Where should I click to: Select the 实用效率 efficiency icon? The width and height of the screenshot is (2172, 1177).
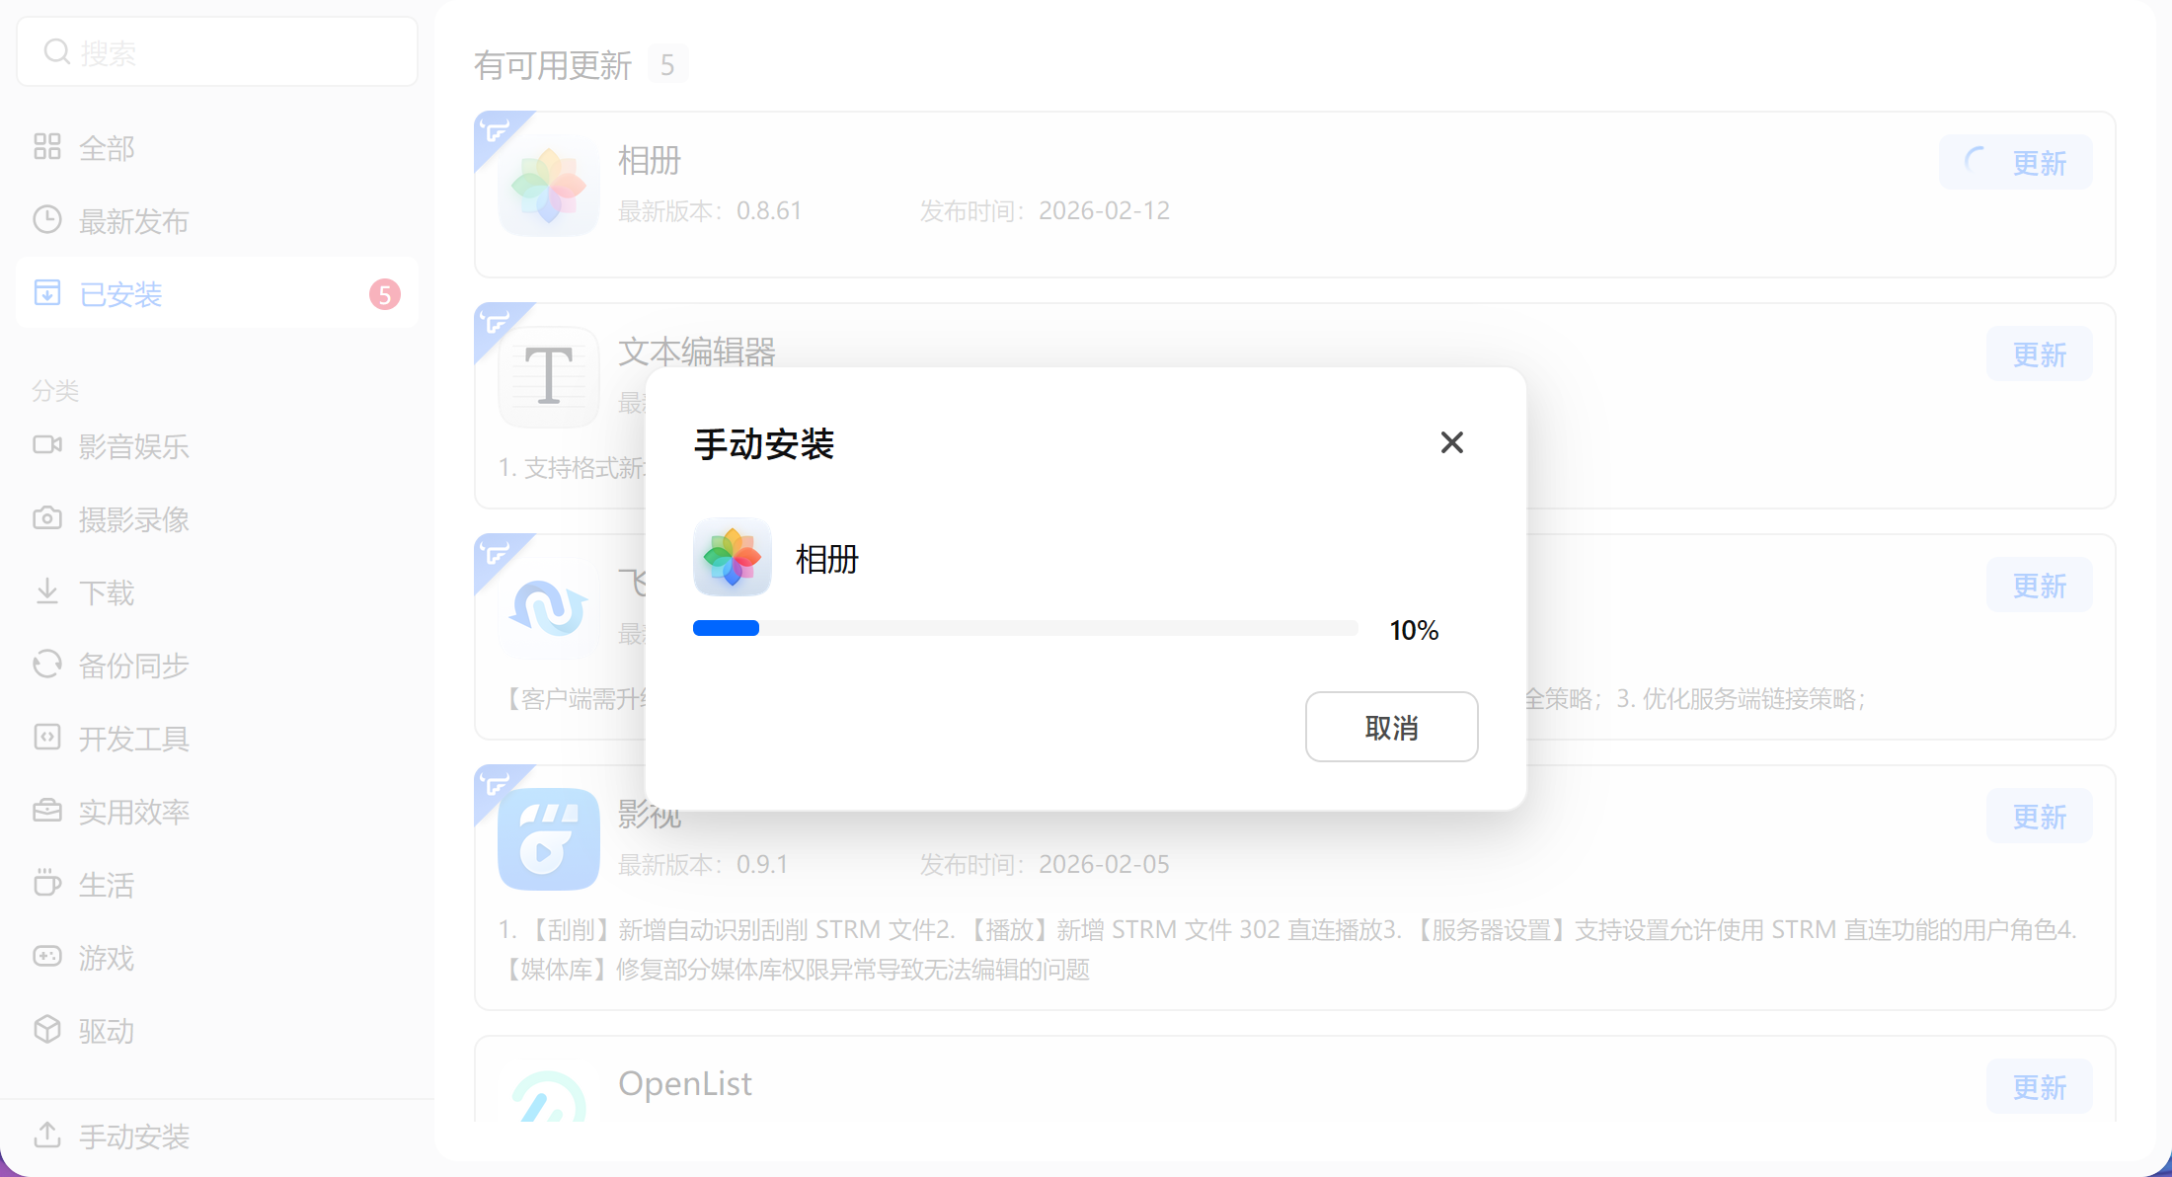[46, 810]
